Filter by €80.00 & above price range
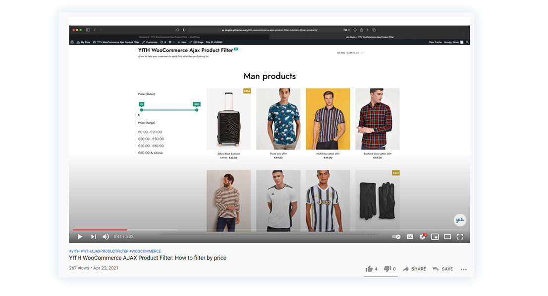The image size is (548, 296). pos(150,153)
